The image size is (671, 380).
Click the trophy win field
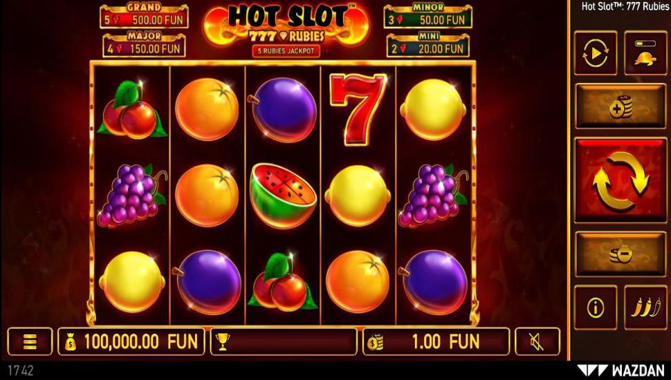[x=284, y=341]
